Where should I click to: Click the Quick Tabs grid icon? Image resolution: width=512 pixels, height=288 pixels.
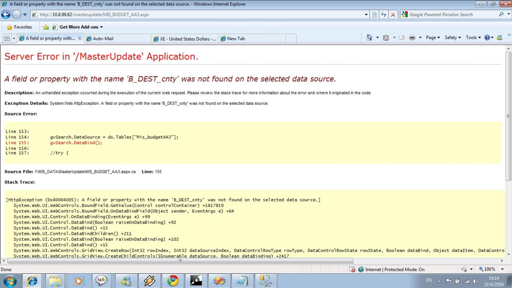[x=7, y=38]
